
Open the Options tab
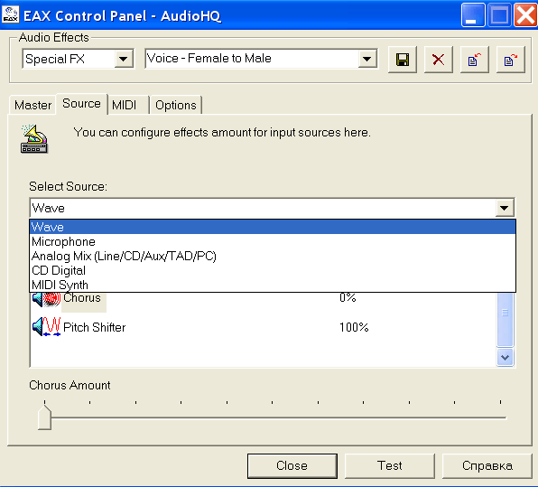point(176,105)
